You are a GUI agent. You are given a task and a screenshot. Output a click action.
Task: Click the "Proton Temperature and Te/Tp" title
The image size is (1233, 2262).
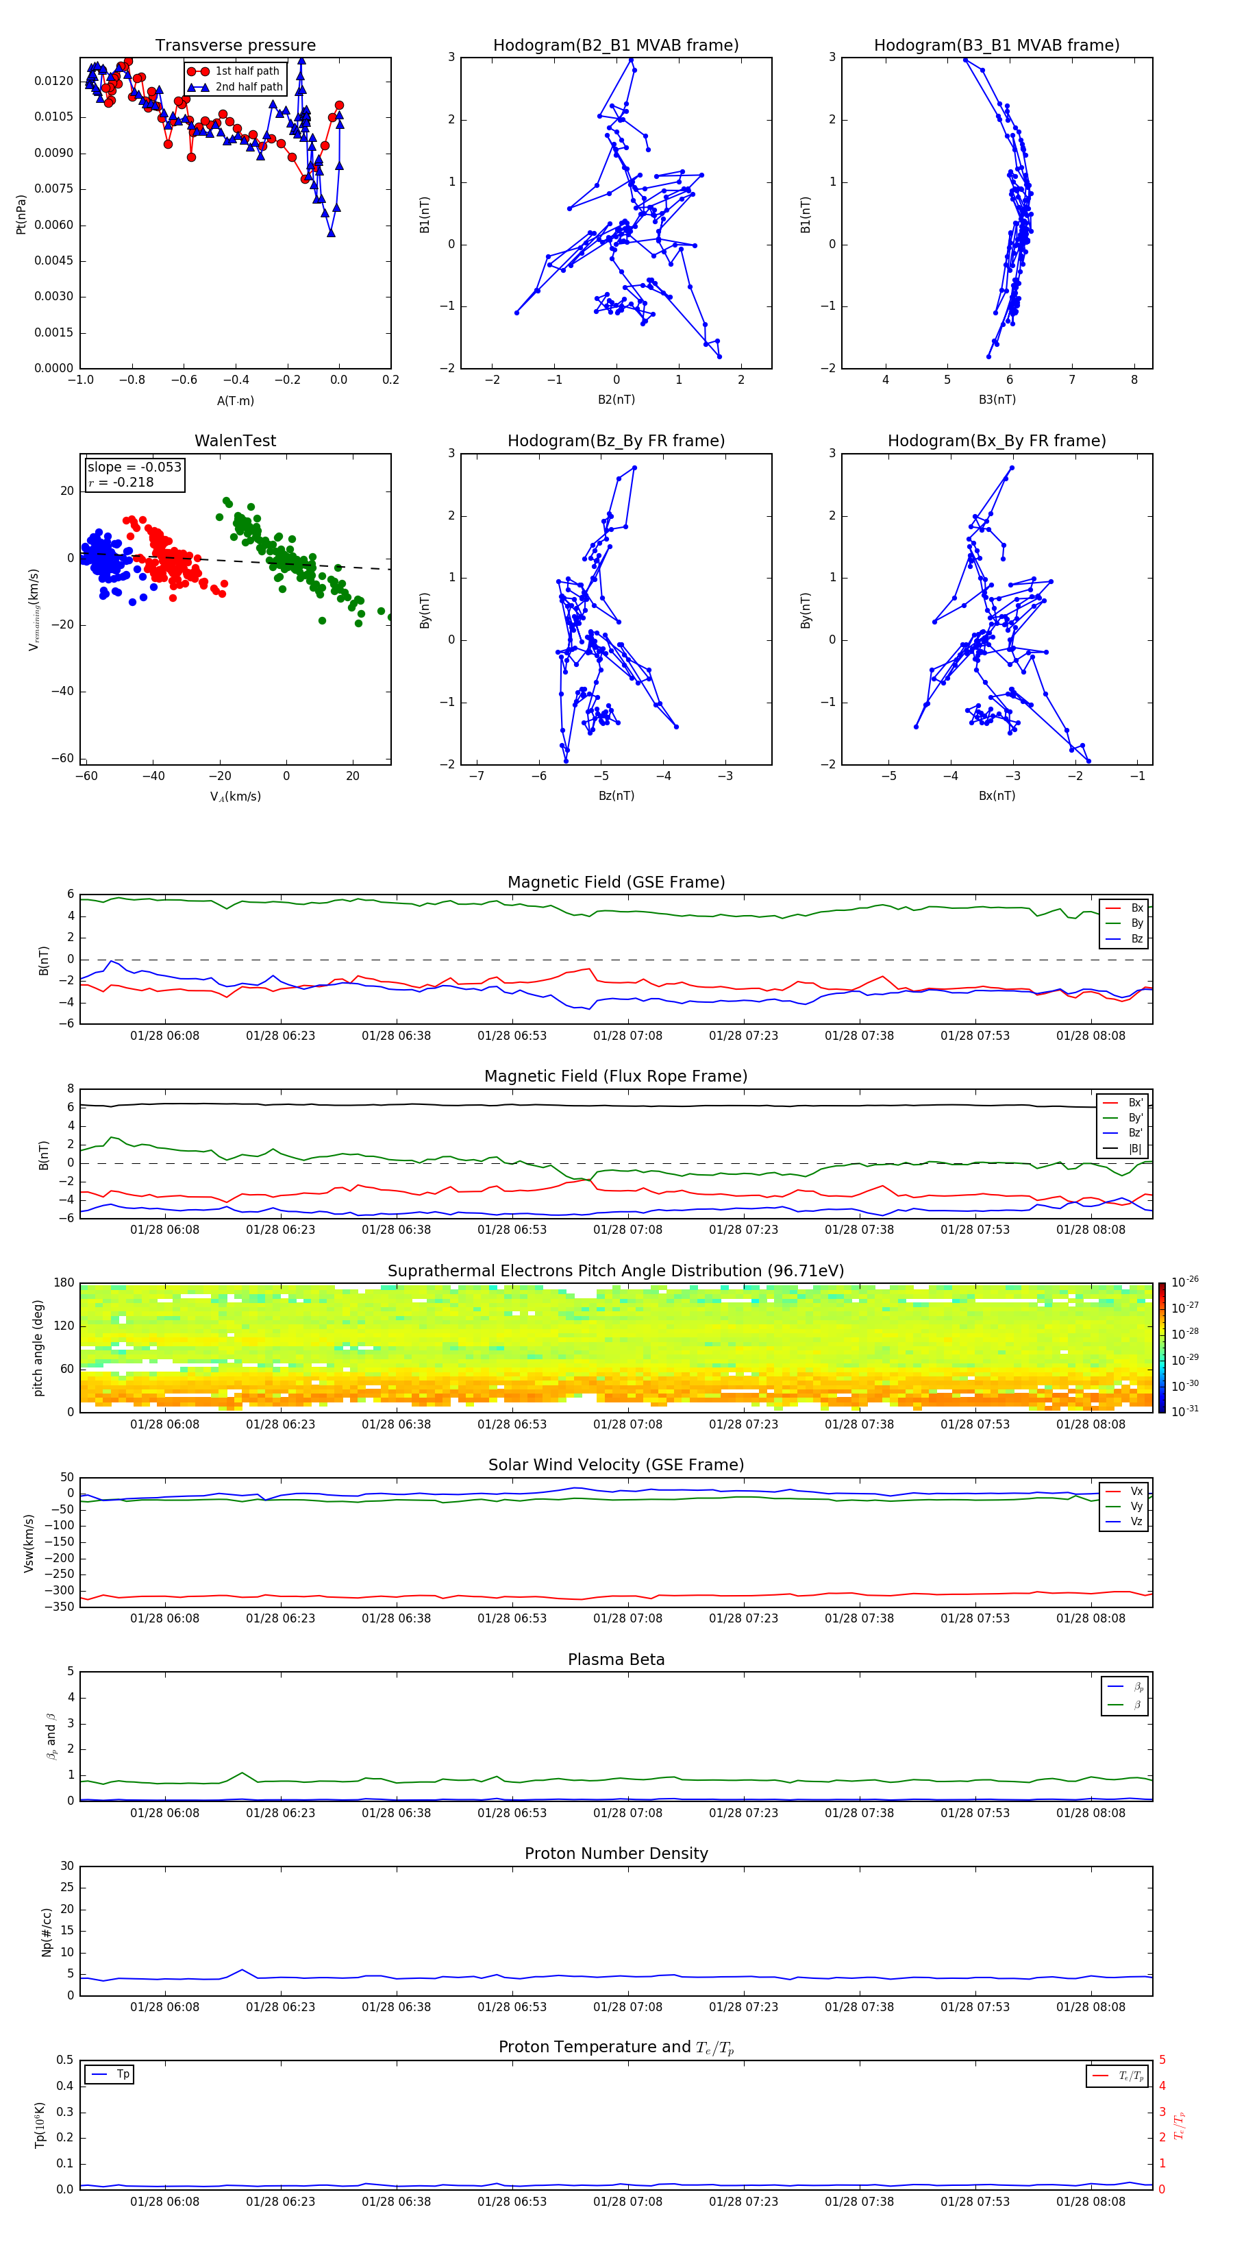[x=616, y=2047]
